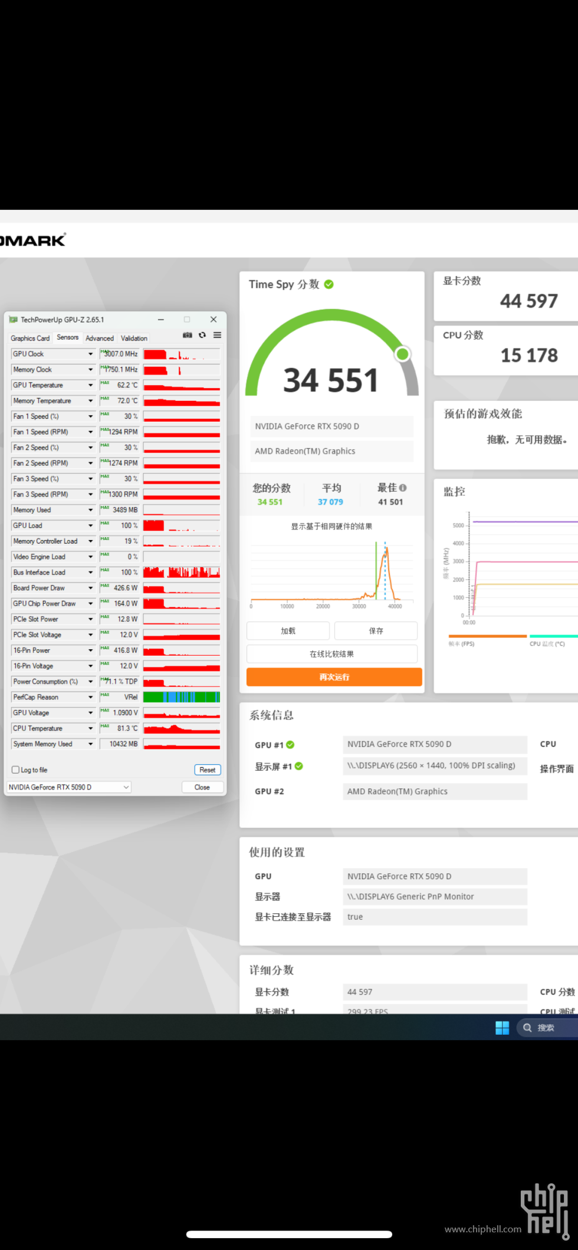Screen dimensions: 578x1250
Task: Click AMD Radeon(TM) Graphics under the score gauge
Action: click(332, 451)
